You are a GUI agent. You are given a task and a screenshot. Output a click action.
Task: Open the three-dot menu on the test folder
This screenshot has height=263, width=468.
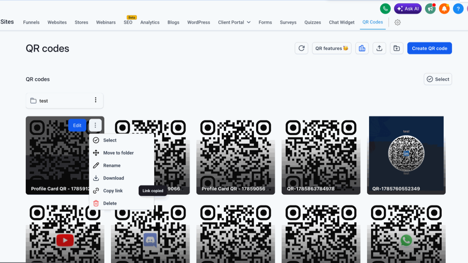point(95,100)
